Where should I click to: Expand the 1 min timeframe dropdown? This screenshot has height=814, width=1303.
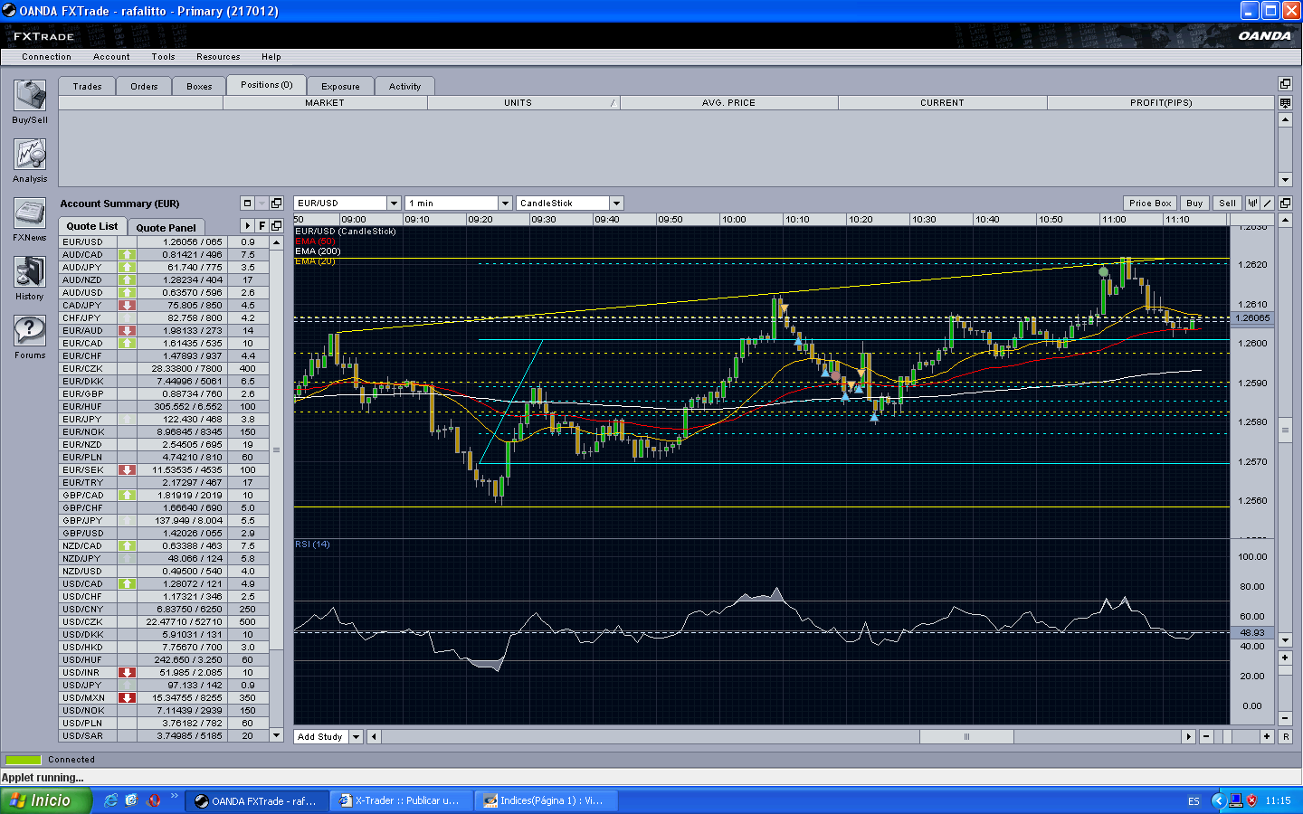[x=505, y=203]
